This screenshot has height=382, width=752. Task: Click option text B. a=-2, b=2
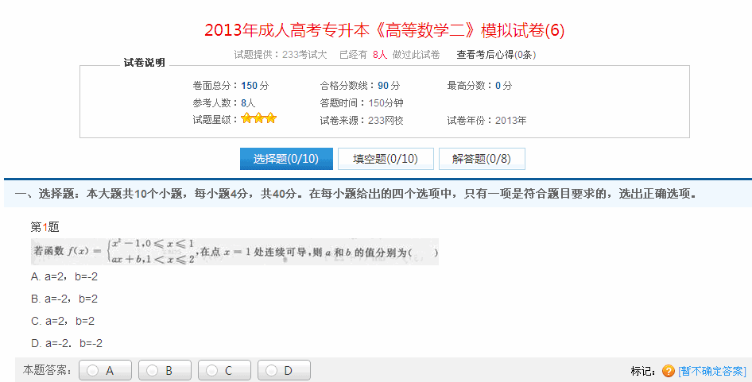[64, 299]
